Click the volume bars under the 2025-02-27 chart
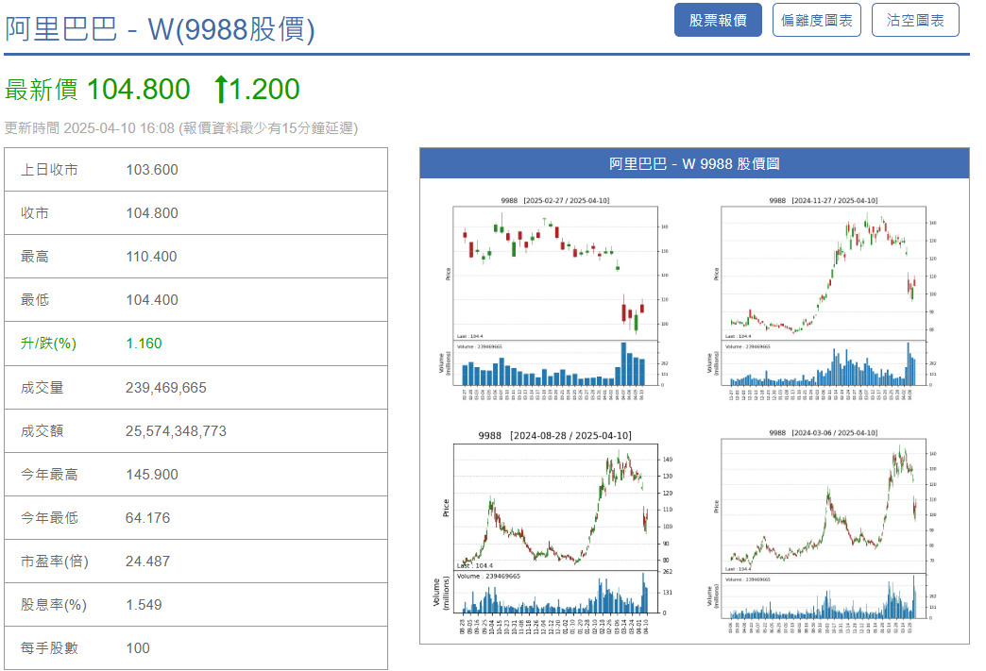986x671 pixels. pos(555,363)
